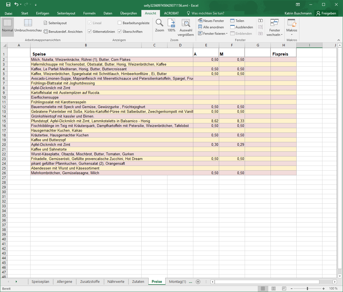This screenshot has width=343, height=292.
Task: Uncheck the Überschriften checkbox
Action: pyautogui.click(x=120, y=31)
